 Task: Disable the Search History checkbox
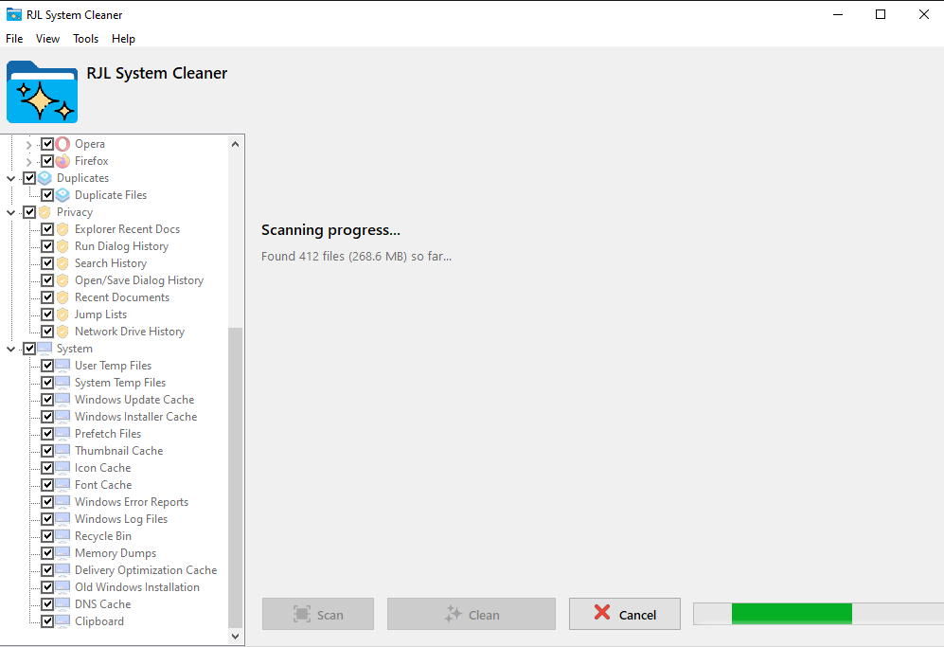point(46,262)
